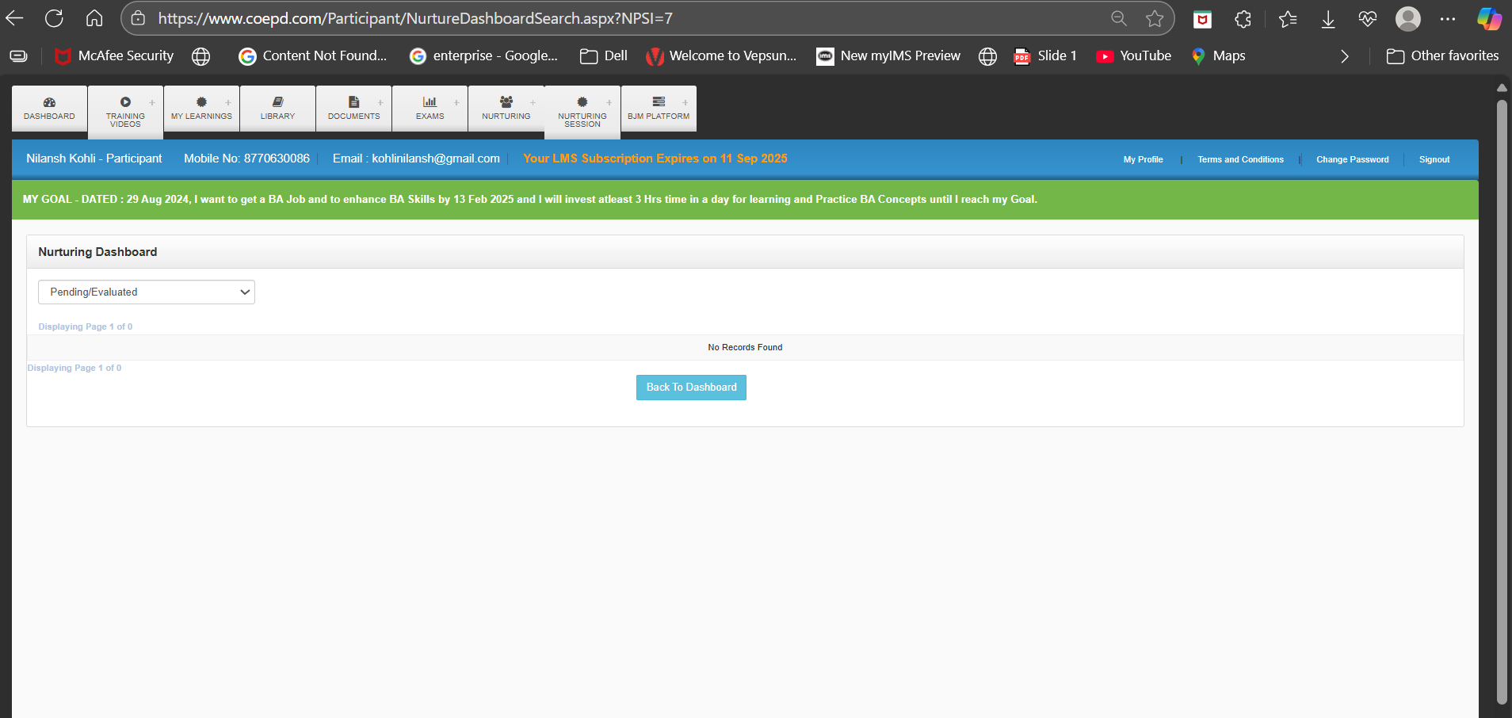Open the Training Videos tab

point(125,111)
